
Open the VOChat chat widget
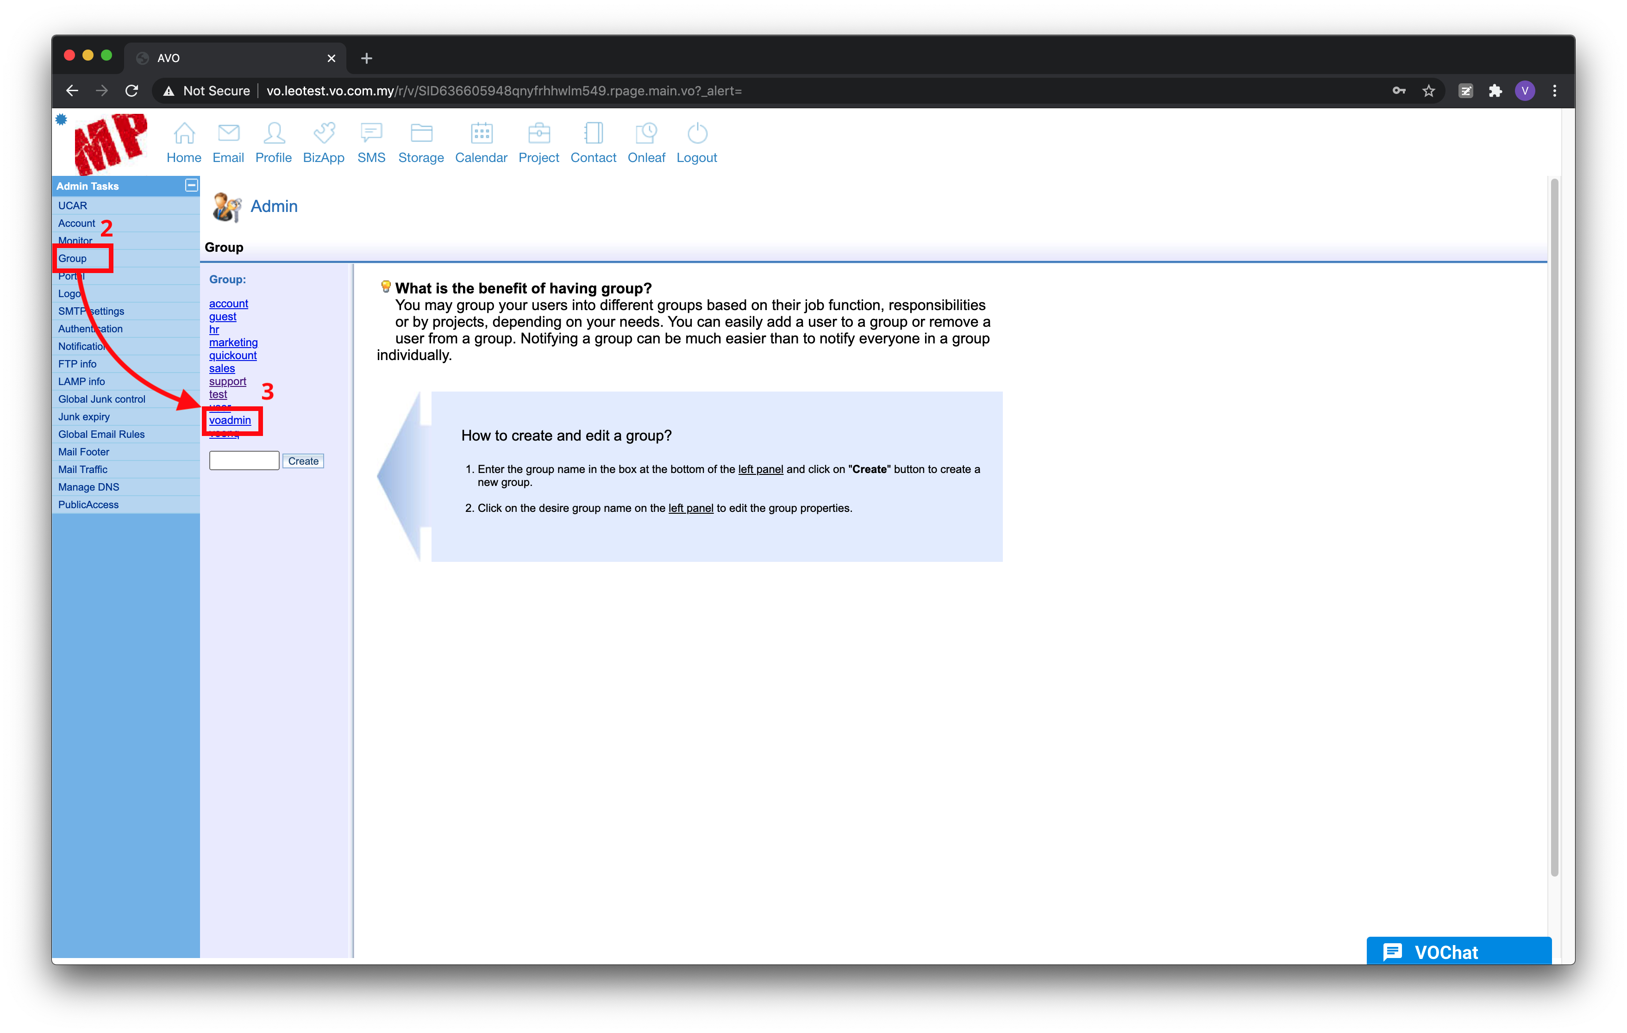coord(1458,951)
